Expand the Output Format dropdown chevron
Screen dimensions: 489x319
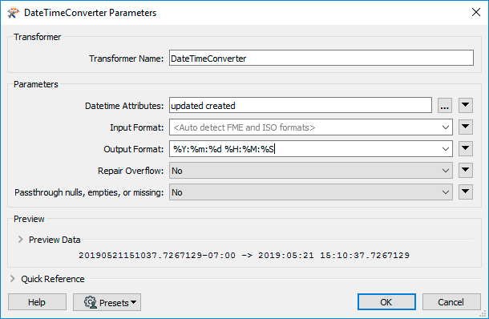(x=446, y=149)
